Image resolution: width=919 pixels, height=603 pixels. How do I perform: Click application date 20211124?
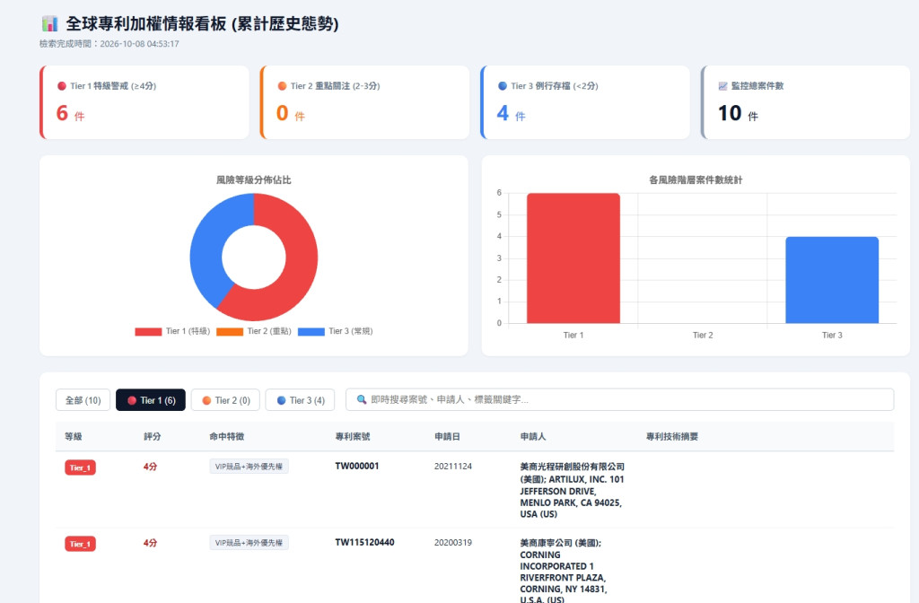tap(453, 467)
